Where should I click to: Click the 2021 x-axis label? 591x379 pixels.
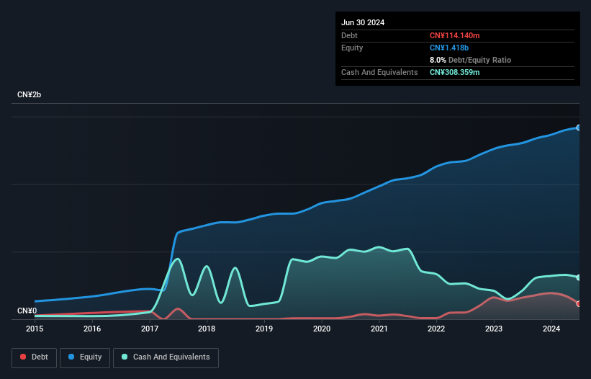click(x=379, y=329)
